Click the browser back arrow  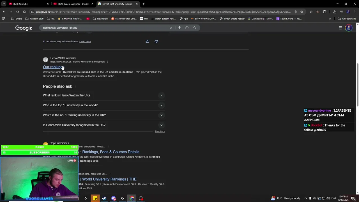click(4, 12)
